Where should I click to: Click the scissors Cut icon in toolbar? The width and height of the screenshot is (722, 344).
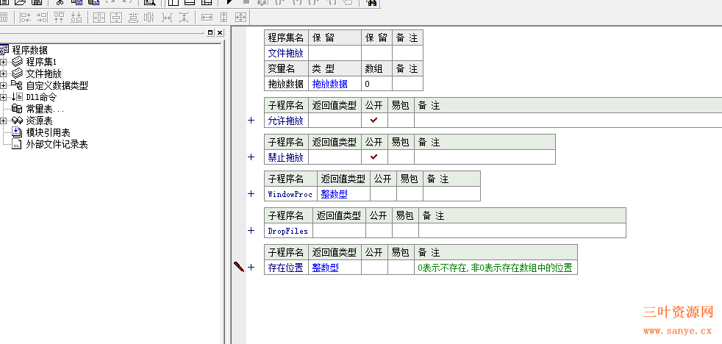point(60,2)
